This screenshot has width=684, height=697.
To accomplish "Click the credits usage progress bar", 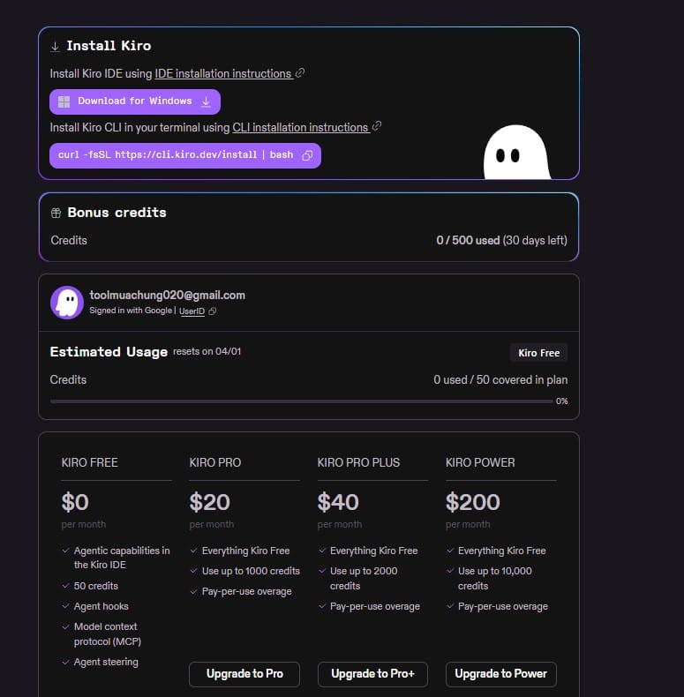I will tap(301, 401).
